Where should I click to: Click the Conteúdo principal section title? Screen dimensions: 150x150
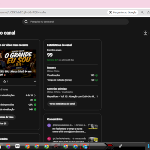57,89
